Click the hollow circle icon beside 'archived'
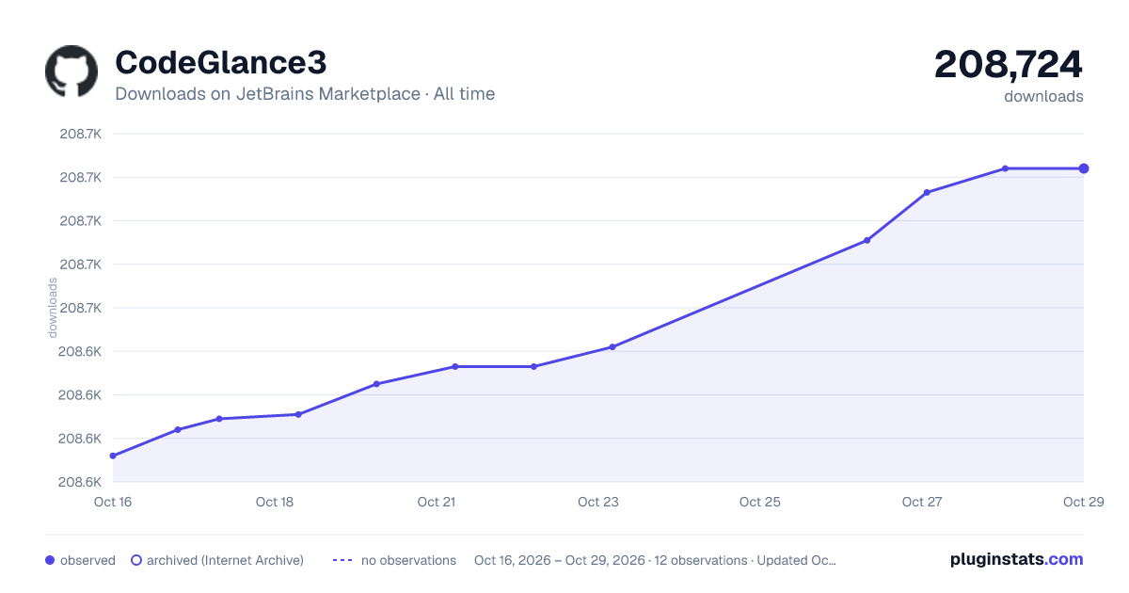1129x593 pixels. [x=135, y=560]
